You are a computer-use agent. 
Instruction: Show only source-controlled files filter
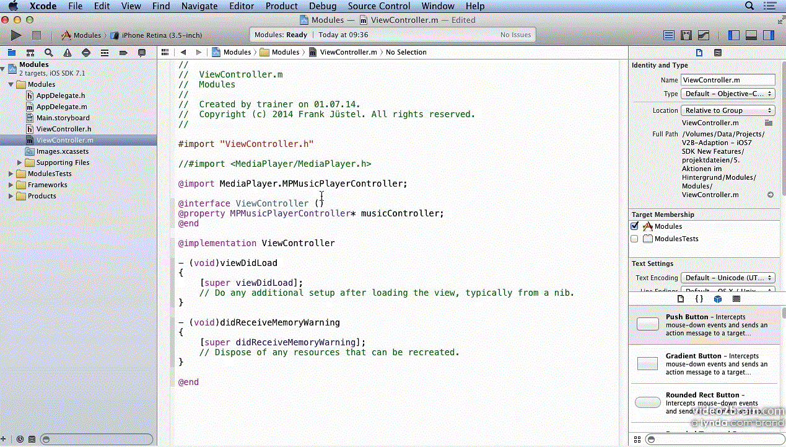(32, 439)
